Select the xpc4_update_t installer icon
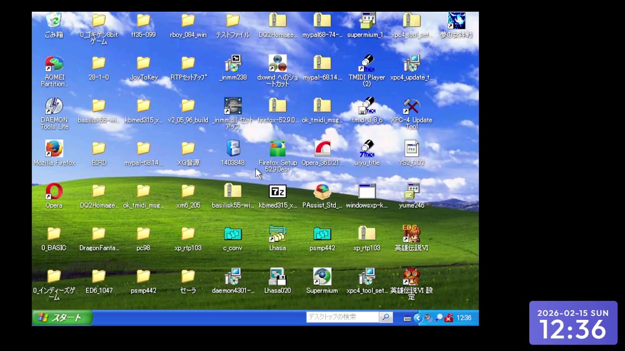Screen dimensions: 625x351 click(x=412, y=63)
